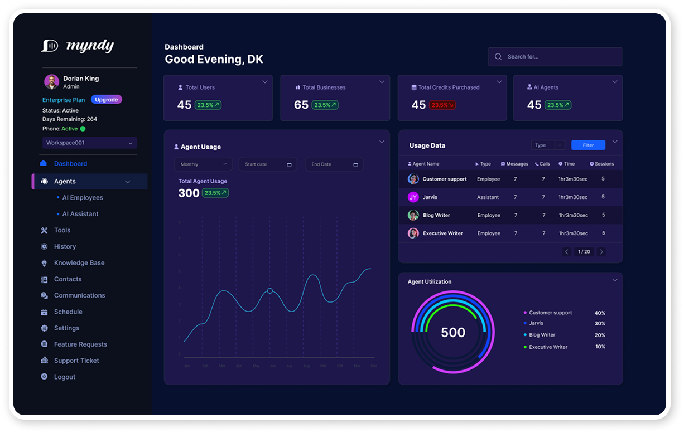Click the Support Ticket icon in sidebar

coord(44,361)
